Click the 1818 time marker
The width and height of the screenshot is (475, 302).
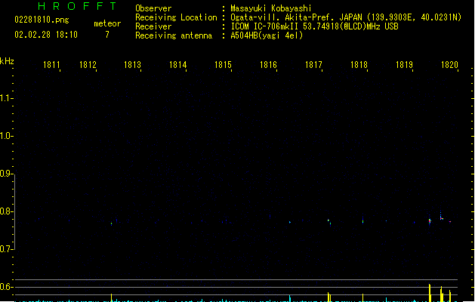359,65
